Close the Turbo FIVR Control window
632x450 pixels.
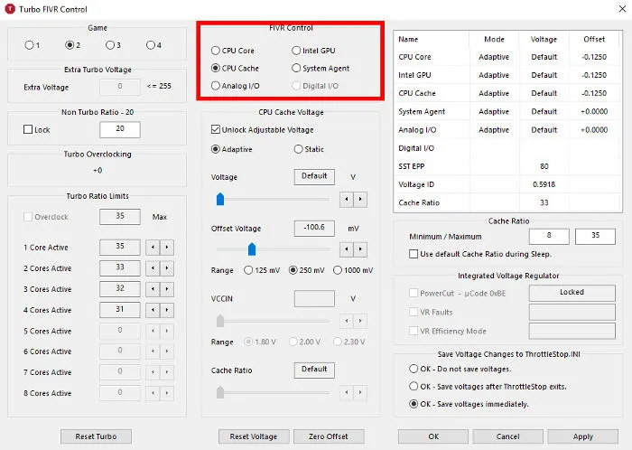(622, 8)
